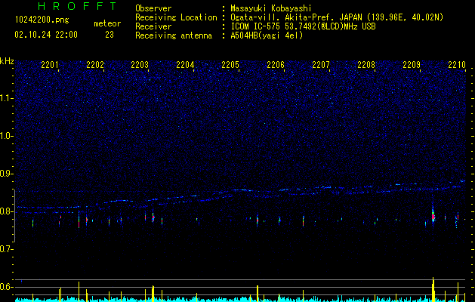Click the 2209 time marker
This screenshot has width=475, height=302.
coord(412,65)
